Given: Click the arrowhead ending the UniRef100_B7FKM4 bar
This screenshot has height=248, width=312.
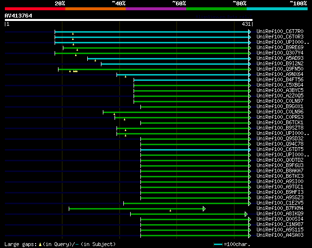Looking at the screenshot, I should point(204,209).
